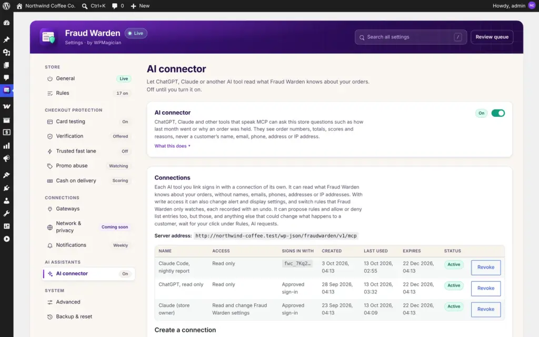Expand the What this does disclosure
The image size is (539, 337).
tap(172, 146)
